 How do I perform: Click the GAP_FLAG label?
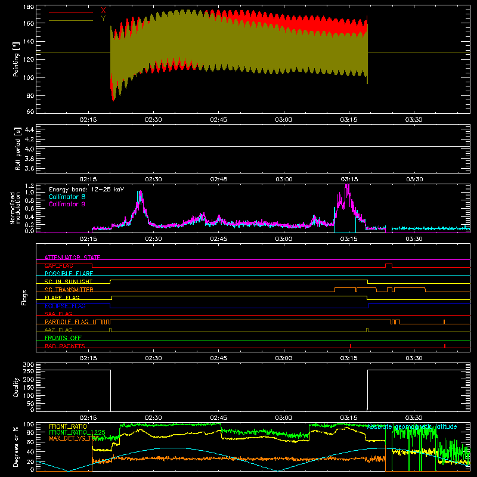tap(58, 265)
